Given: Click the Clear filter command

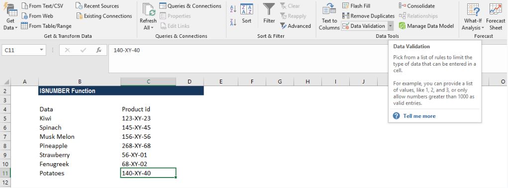Looking at the screenshot, I should 290,6.
